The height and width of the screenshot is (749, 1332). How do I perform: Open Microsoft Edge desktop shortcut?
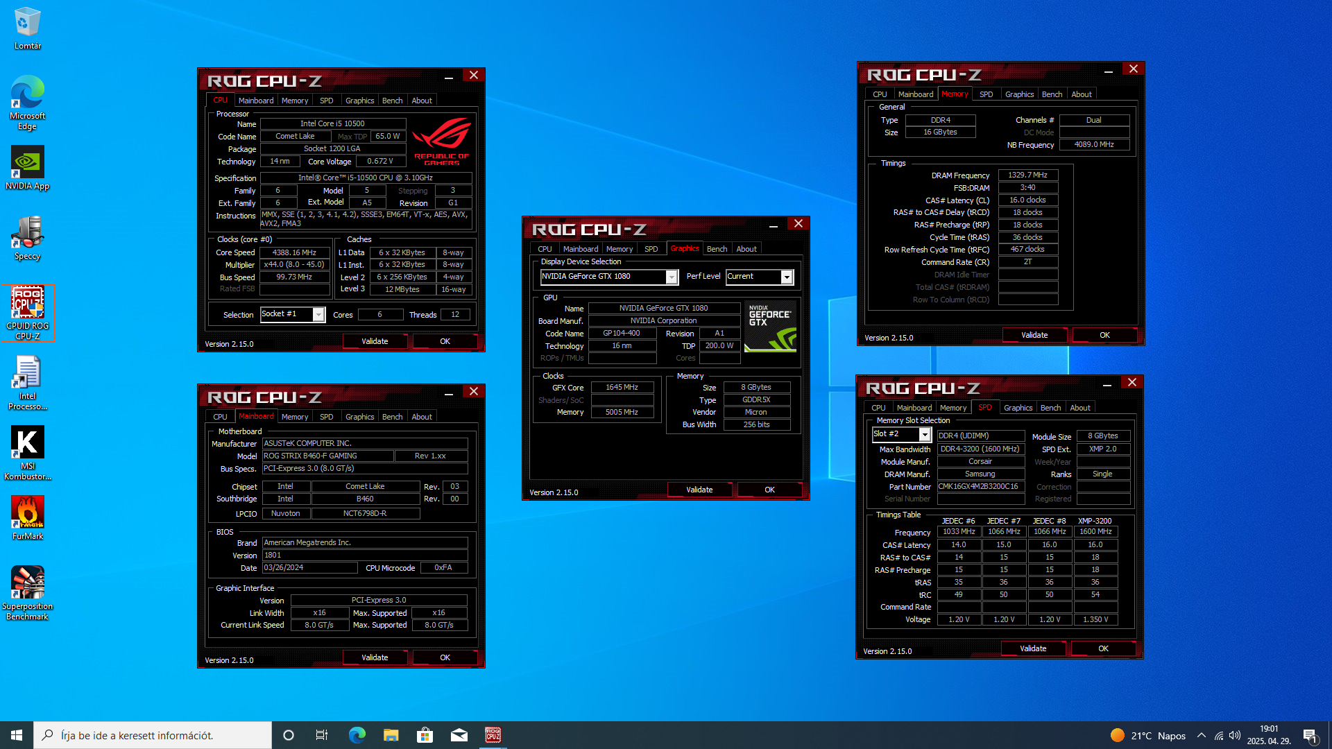pos(27,103)
